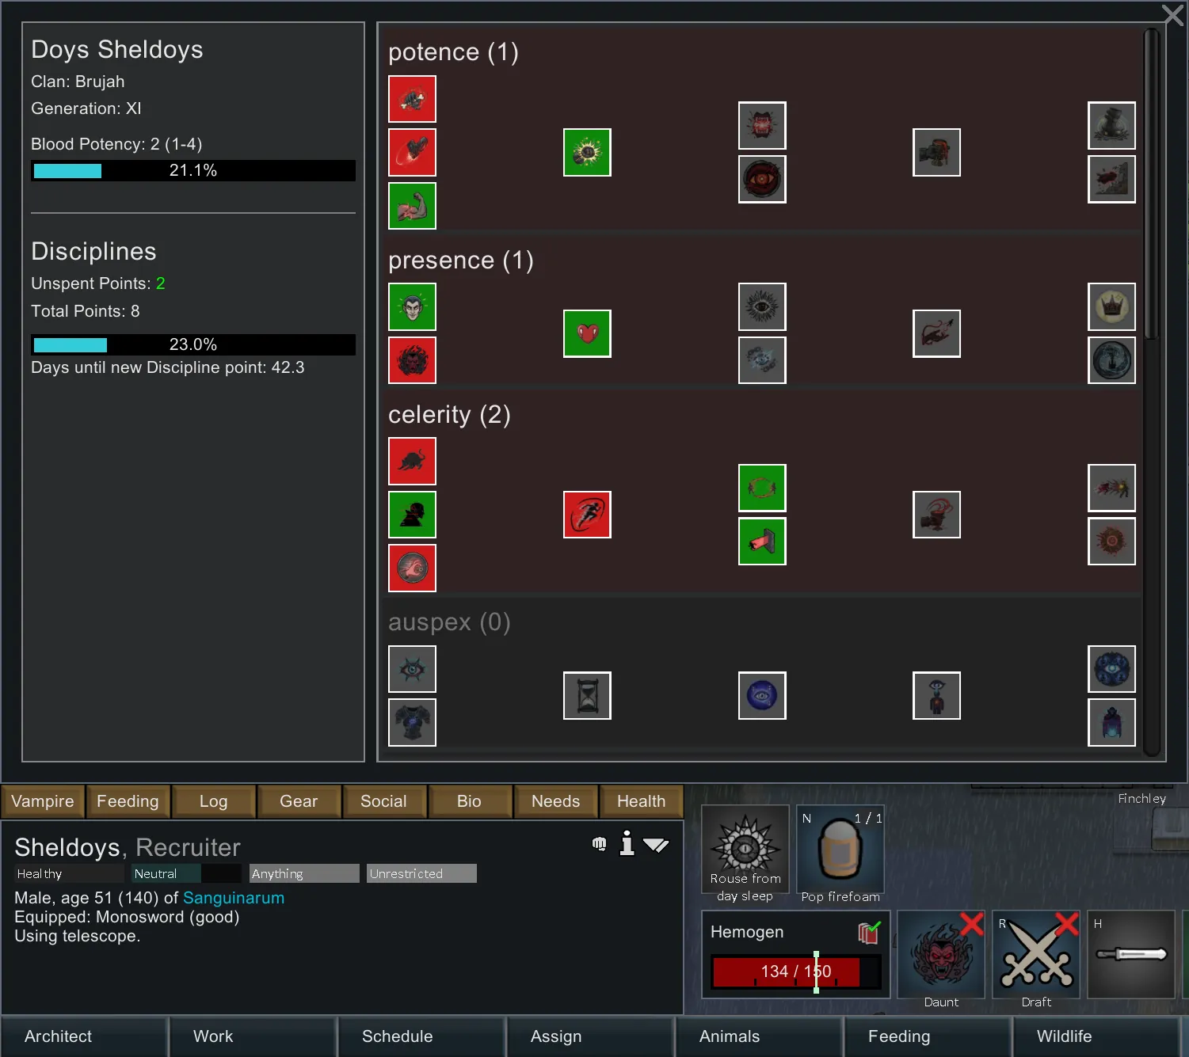Image resolution: width=1189 pixels, height=1057 pixels.
Task: Toggle the Draft command
Action: [1036, 955]
